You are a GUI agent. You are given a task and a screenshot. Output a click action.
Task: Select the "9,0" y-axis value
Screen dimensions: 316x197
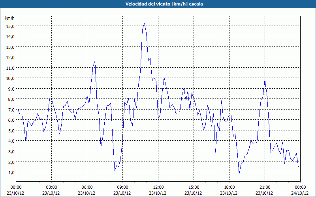(11, 89)
